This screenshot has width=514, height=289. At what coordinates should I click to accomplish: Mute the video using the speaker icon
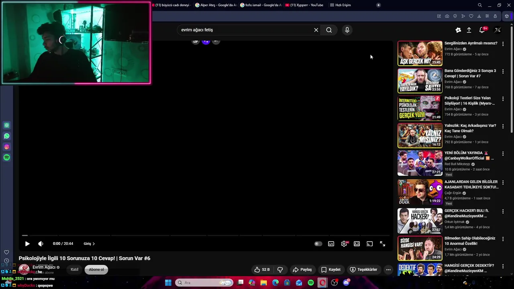pos(41,244)
